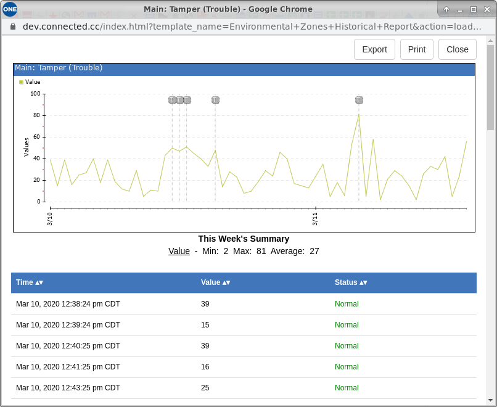Click the lock icon beside the URL
This screenshot has height=407, width=497.
pyautogui.click(x=12, y=27)
